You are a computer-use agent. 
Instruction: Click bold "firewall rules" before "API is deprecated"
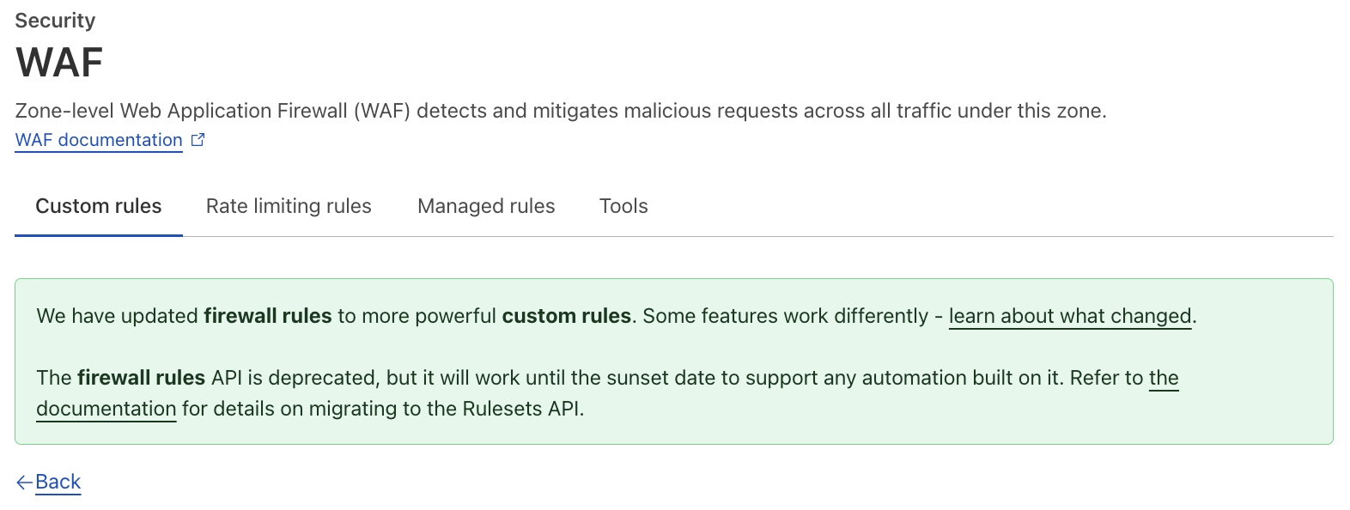click(141, 378)
